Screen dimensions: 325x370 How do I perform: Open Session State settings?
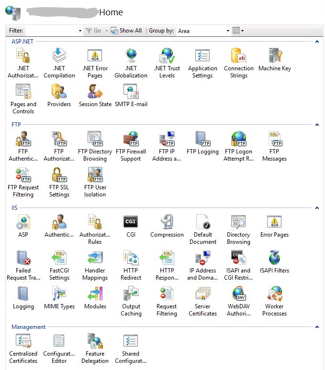click(x=95, y=96)
